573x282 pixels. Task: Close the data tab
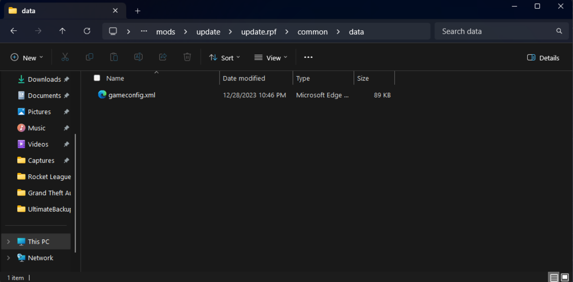point(115,11)
